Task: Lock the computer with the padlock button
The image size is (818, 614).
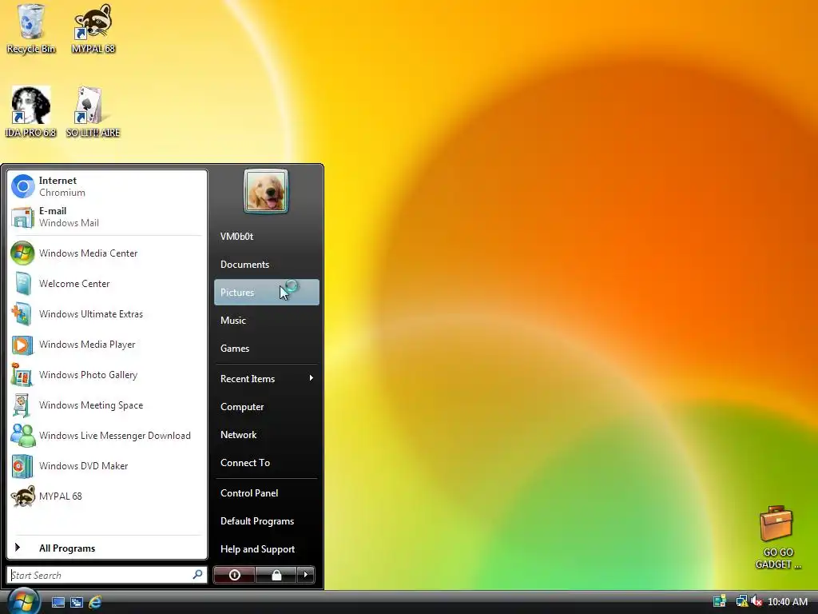Action: 276,575
